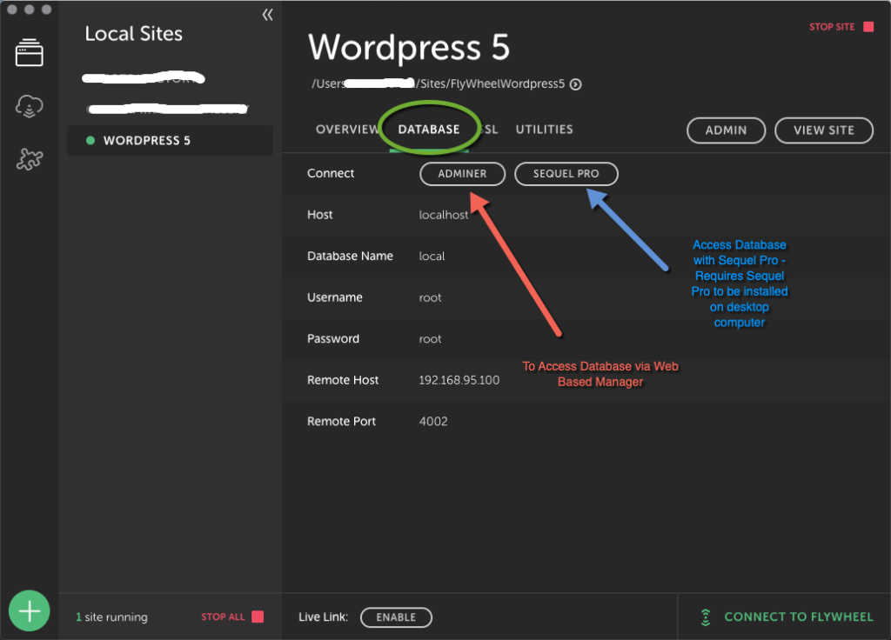Image resolution: width=891 pixels, height=640 pixels.
Task: Switch to the SSL tab
Action: pyautogui.click(x=489, y=130)
